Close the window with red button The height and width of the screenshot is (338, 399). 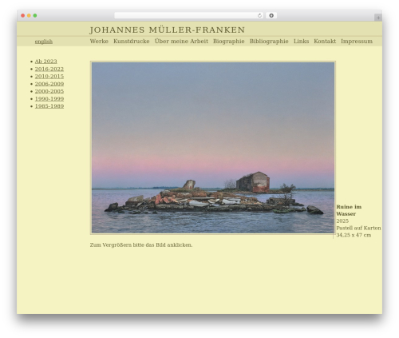click(23, 15)
